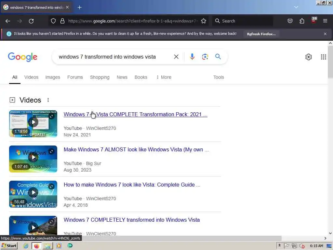Play the 1:07:46 Big Sur video thumbnail
Screen dimensions: 333x250
33,159
